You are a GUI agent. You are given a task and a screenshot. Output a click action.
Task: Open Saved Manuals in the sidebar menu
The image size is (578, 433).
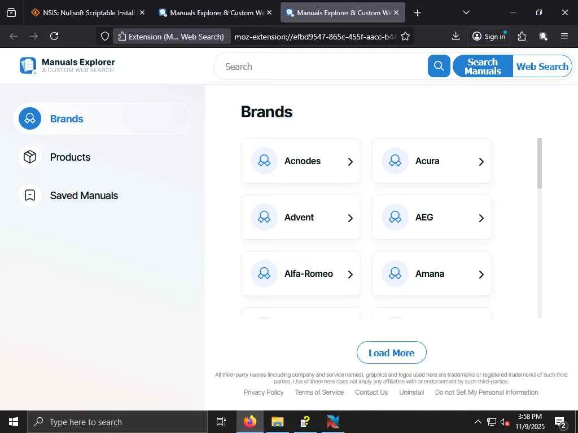tap(103, 195)
